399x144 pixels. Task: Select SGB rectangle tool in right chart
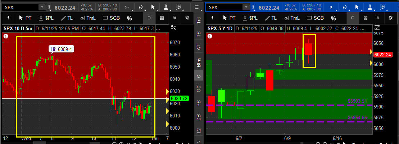[315, 18]
